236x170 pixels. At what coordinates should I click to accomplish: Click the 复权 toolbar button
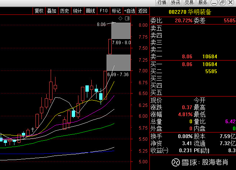(39, 11)
